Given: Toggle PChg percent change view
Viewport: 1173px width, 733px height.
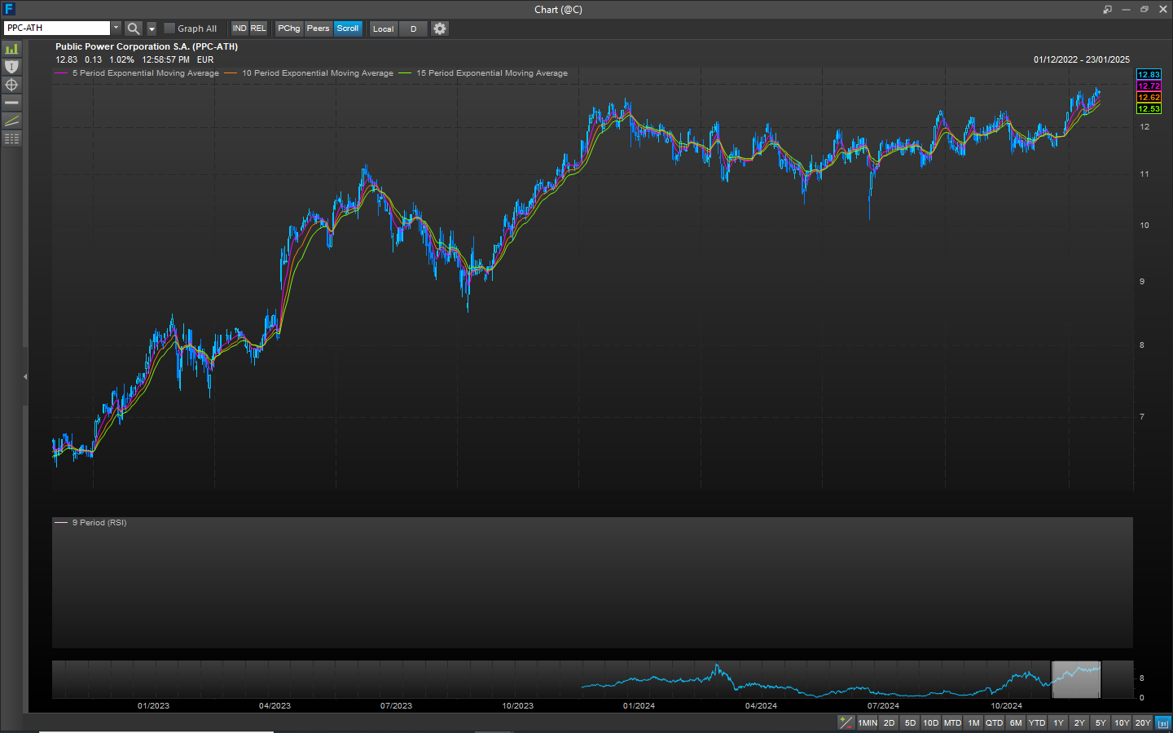Looking at the screenshot, I should (x=288, y=29).
